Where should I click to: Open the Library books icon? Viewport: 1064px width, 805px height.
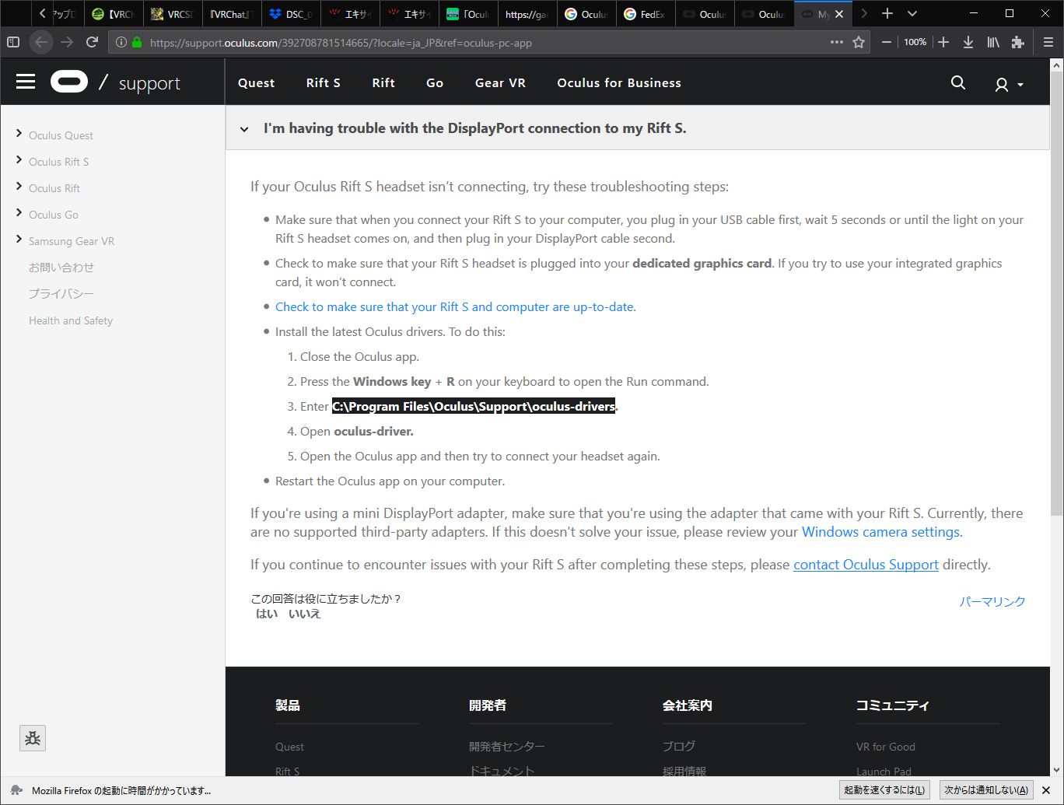pyautogui.click(x=993, y=42)
